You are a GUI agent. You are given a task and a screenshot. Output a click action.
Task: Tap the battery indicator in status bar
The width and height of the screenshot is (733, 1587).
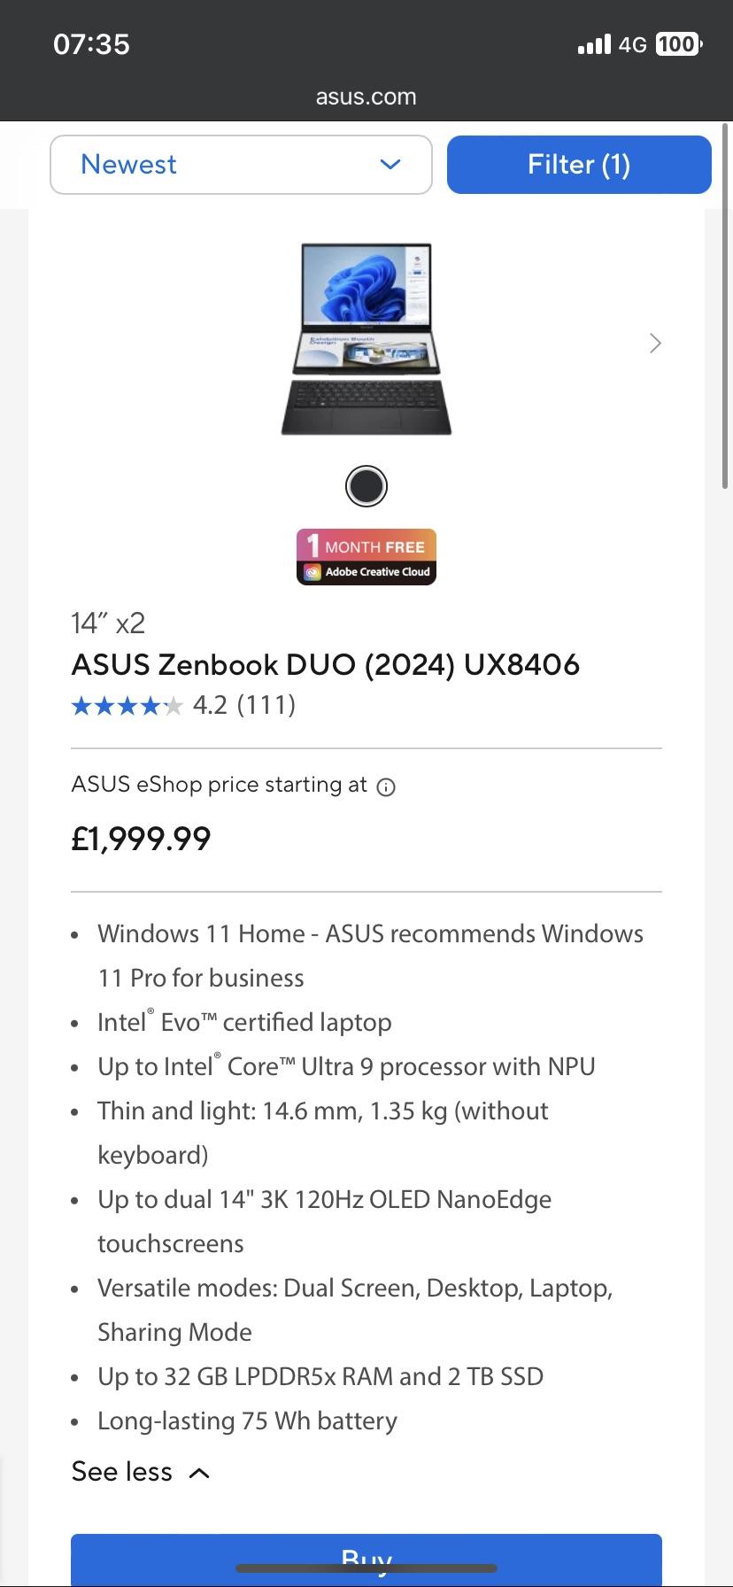point(678,44)
